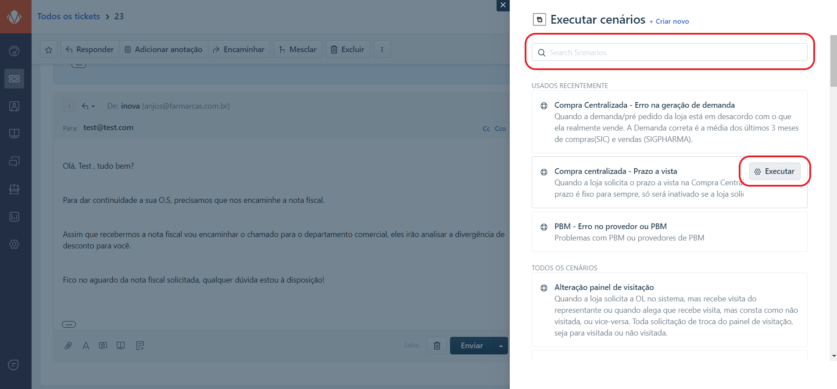Insert canned response icon in editor toolbar
This screenshot has height=389, width=837.
pyautogui.click(x=103, y=346)
